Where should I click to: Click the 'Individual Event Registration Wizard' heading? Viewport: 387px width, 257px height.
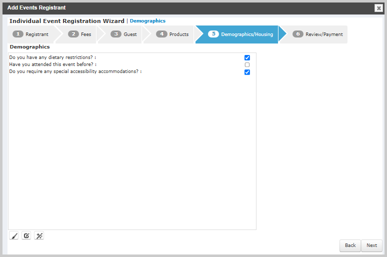pos(67,21)
